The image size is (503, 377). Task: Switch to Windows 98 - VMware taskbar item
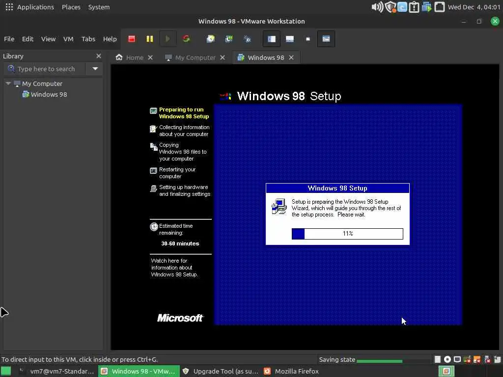[139, 371]
